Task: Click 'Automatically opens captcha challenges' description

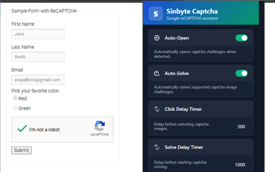Action: (x=195, y=54)
